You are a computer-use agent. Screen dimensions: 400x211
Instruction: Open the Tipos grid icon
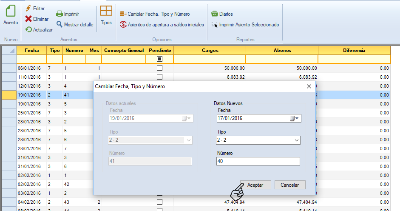[106, 11]
